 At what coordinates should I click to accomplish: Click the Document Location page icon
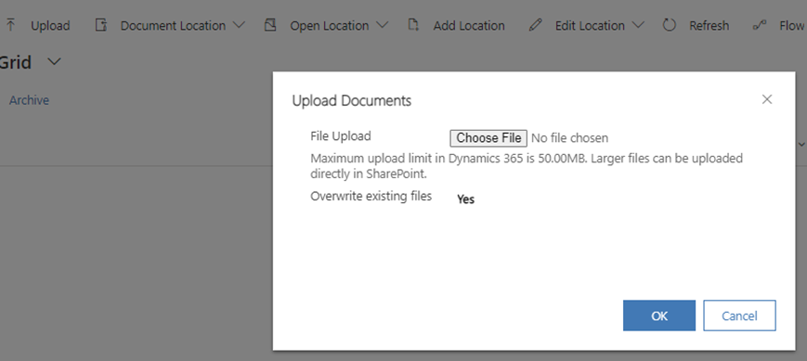[101, 25]
